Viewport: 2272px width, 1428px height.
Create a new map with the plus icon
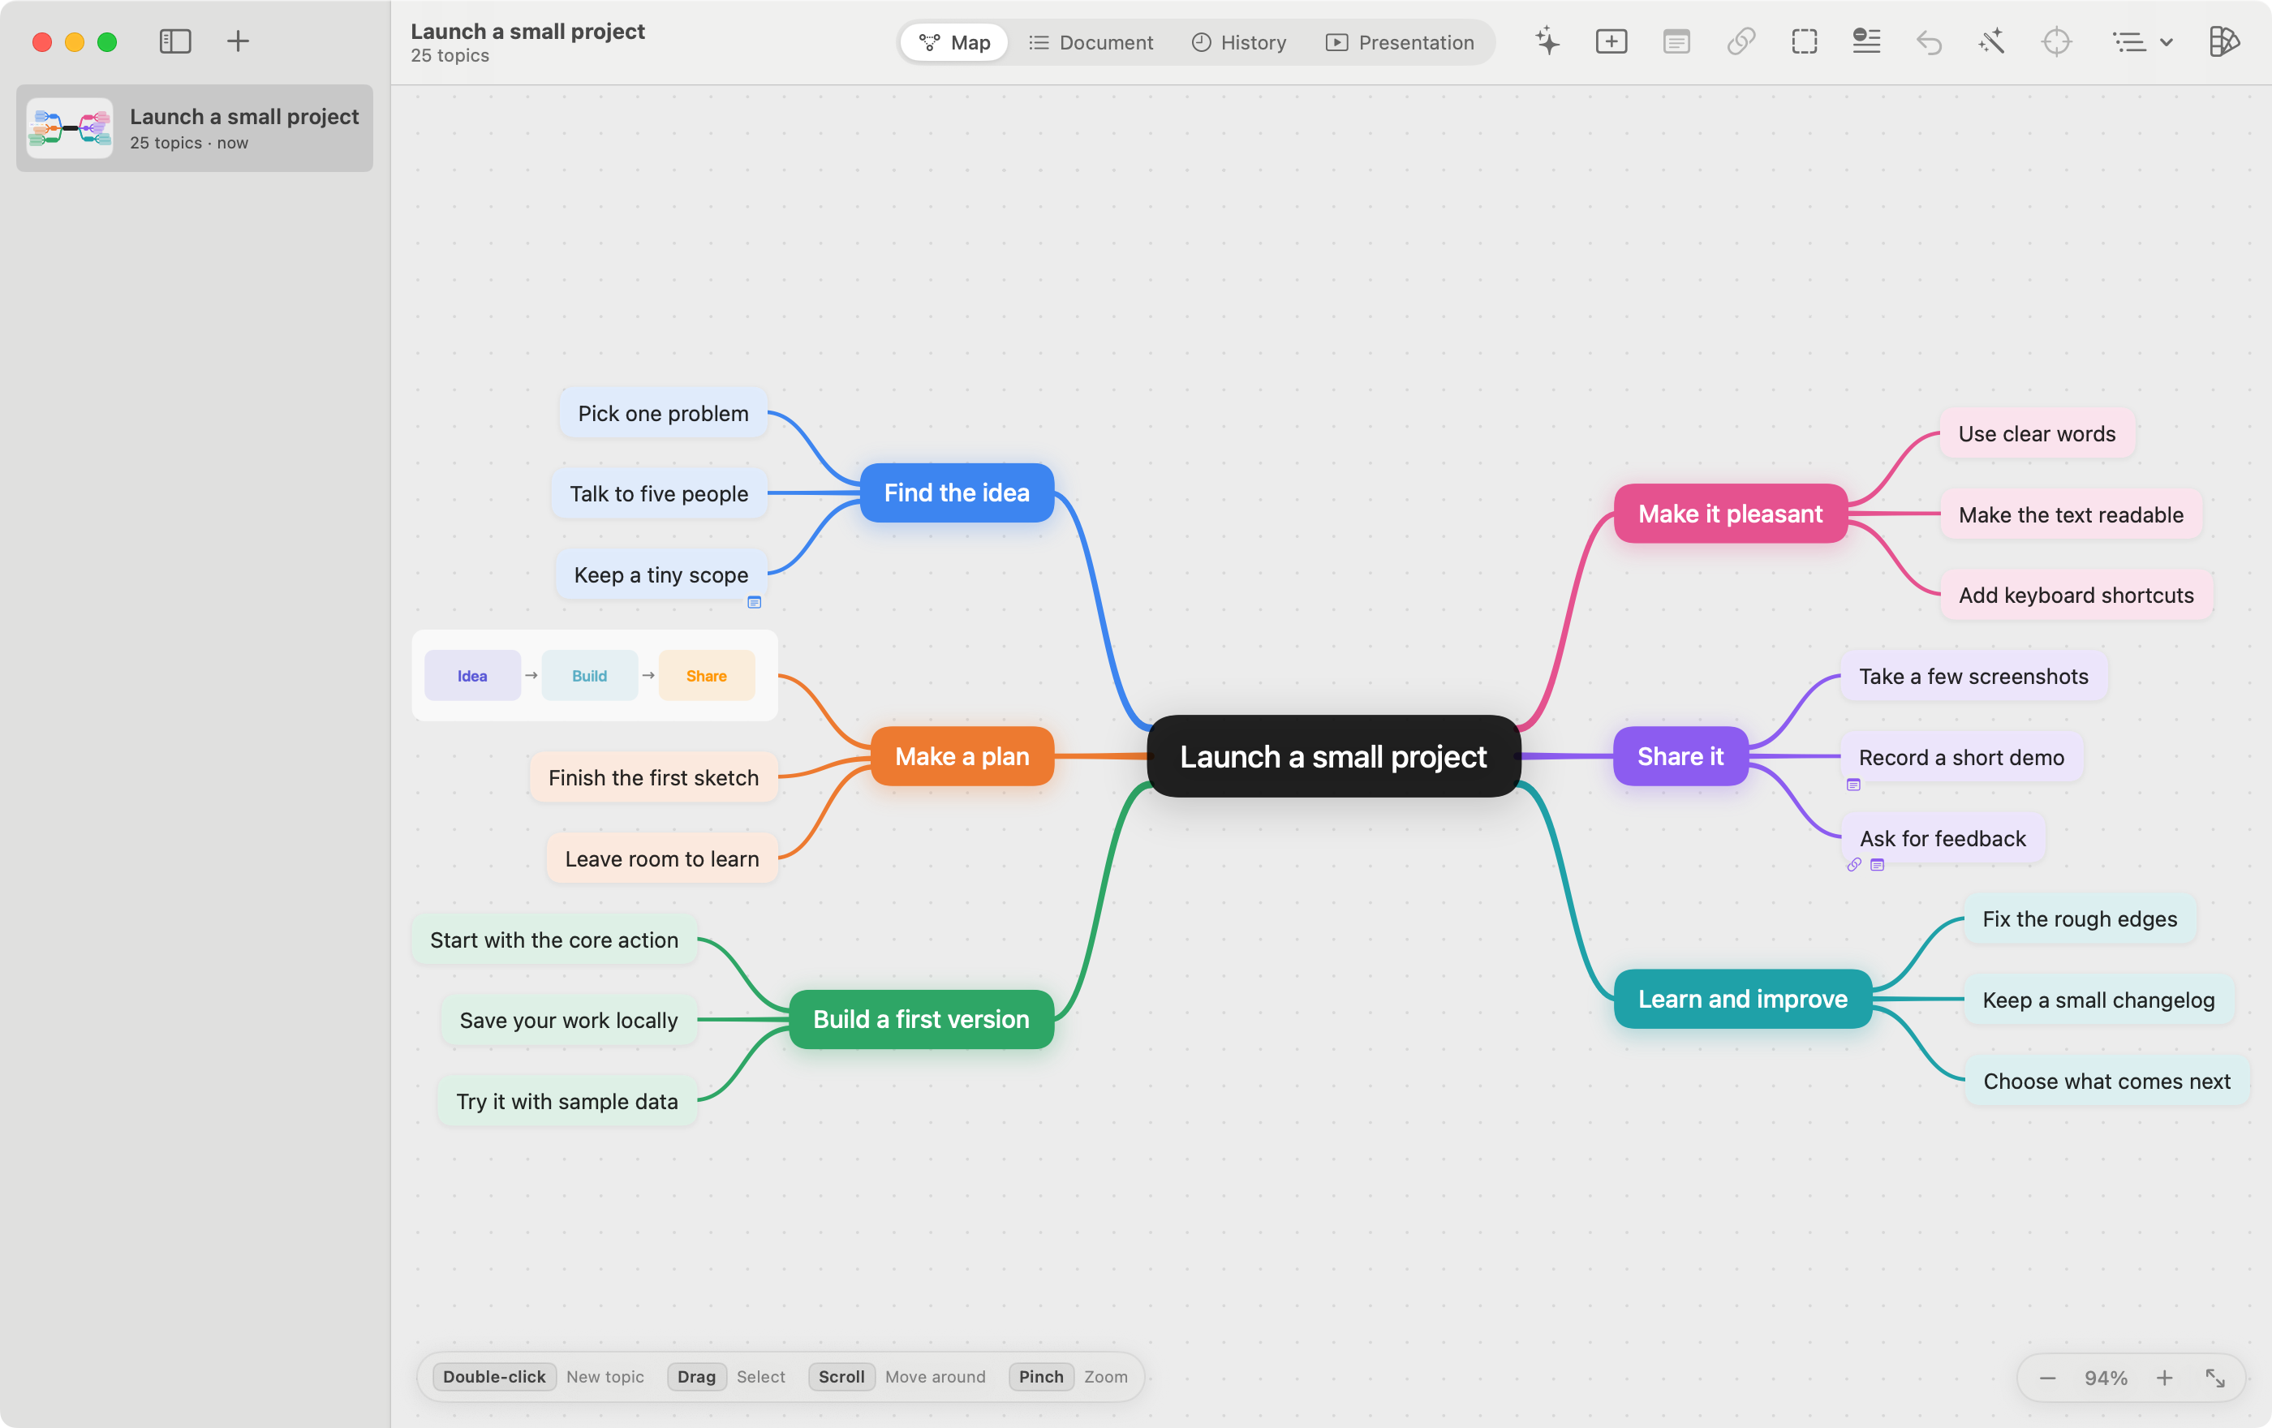point(238,41)
